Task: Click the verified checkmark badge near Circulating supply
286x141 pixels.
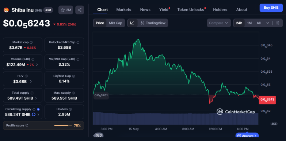Action: (38, 109)
